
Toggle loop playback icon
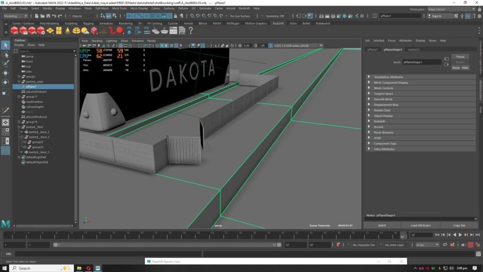[445, 245]
